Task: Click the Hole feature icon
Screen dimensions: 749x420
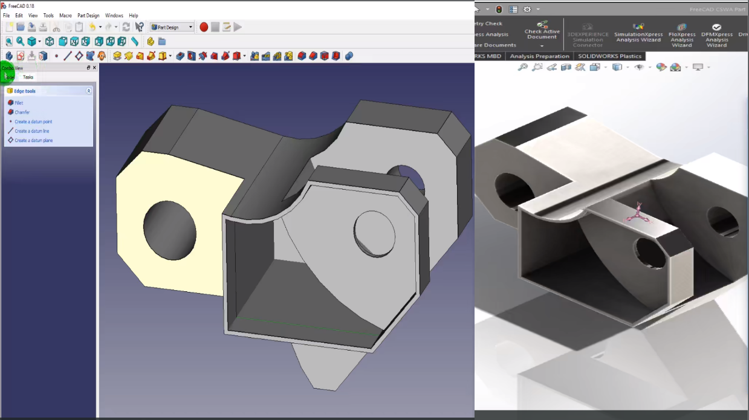Action: click(x=192, y=56)
